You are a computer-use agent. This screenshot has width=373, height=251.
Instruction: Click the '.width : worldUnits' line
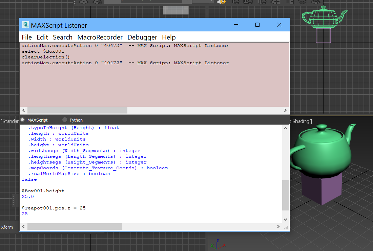pyautogui.click(x=57, y=139)
